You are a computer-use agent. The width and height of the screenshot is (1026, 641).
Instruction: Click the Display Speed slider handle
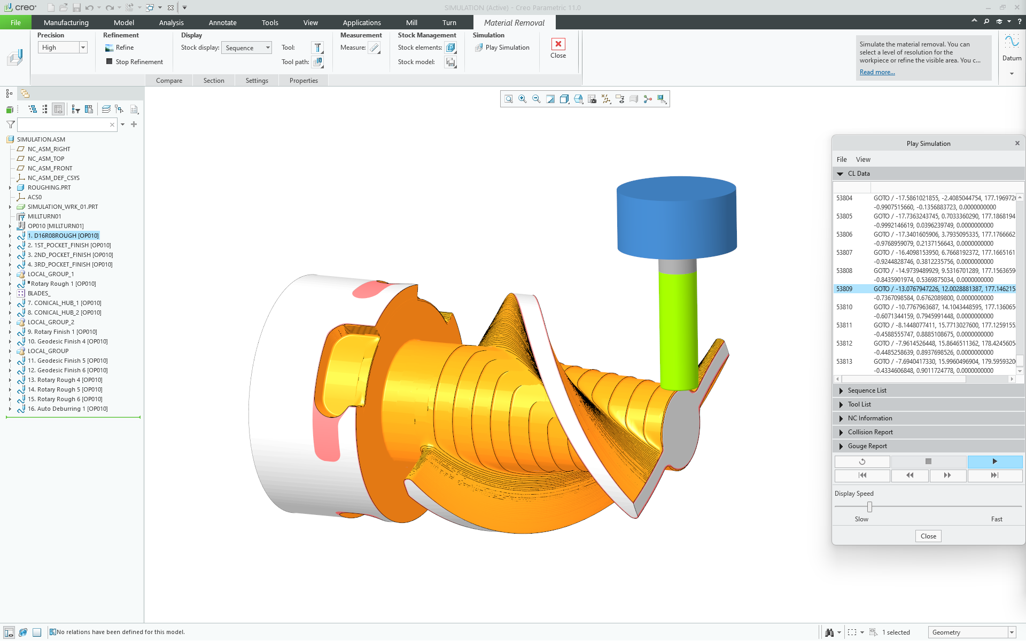869,506
